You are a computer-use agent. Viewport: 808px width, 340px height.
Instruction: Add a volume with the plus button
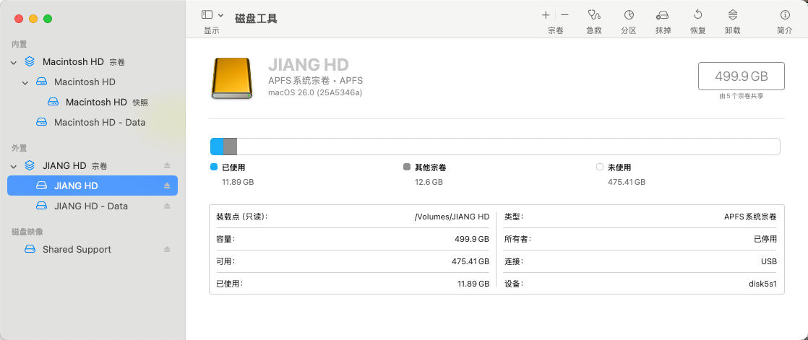[x=546, y=15]
